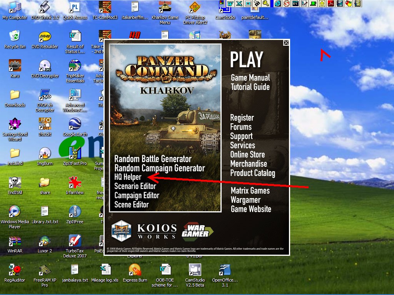Click Adobe Acrobat icon in shortcut bar

tap(331, 3)
